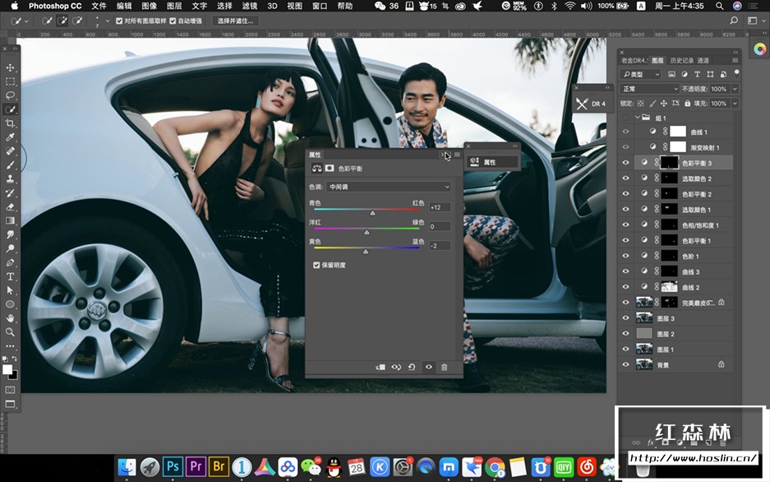
Task: Click the 黄色-蓝色 value field
Action: (439, 245)
